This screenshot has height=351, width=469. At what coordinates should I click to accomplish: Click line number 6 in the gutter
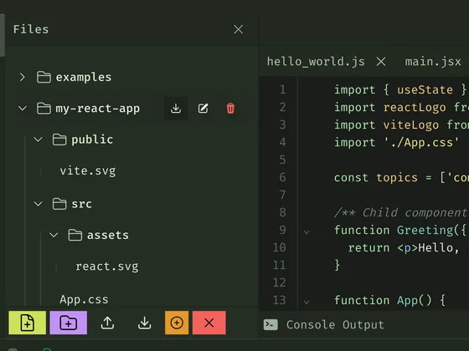(283, 177)
